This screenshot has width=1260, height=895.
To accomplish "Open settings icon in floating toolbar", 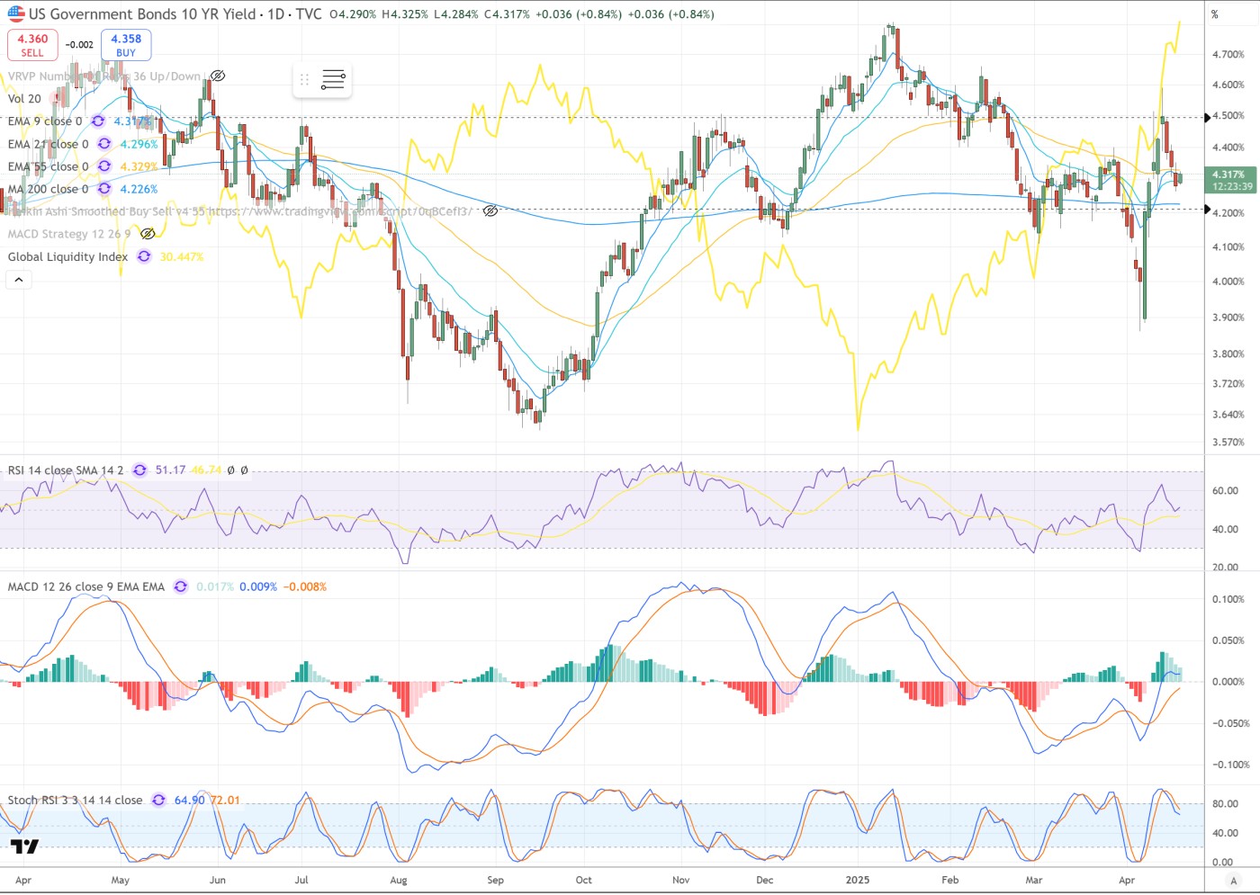I will (x=333, y=80).
